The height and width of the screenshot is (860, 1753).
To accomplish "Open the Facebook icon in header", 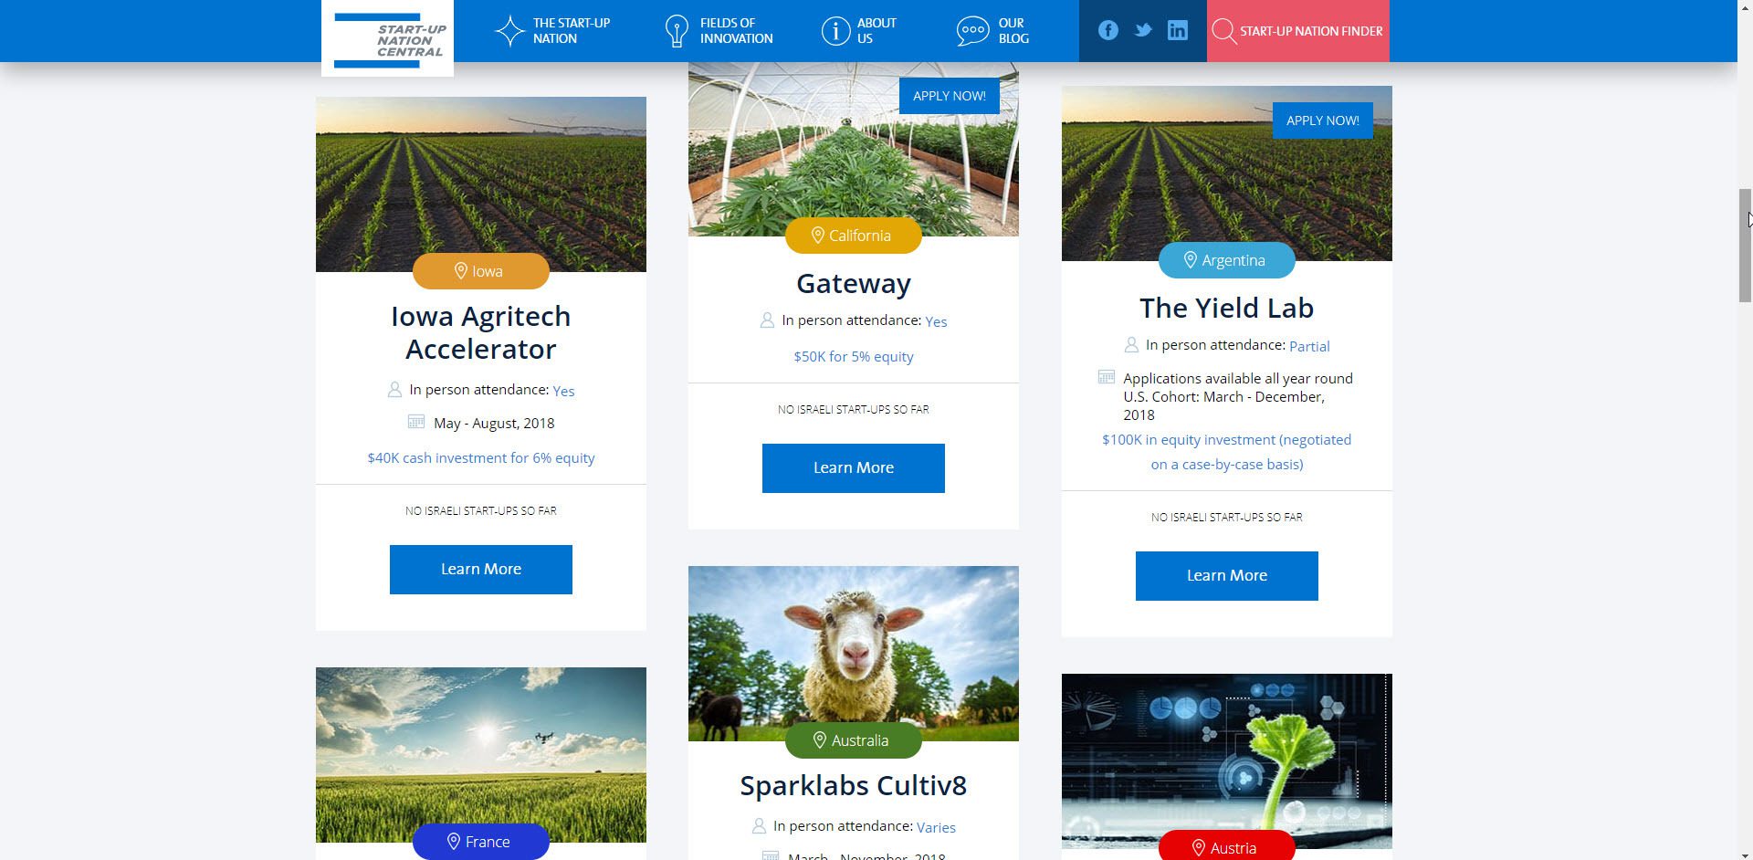I will [1108, 30].
